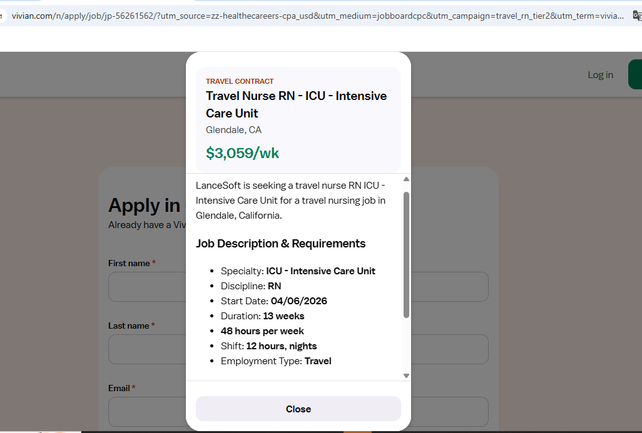Click the 'Glendale, CA' location text
Viewport: 642px width, 433px height.
coord(233,130)
